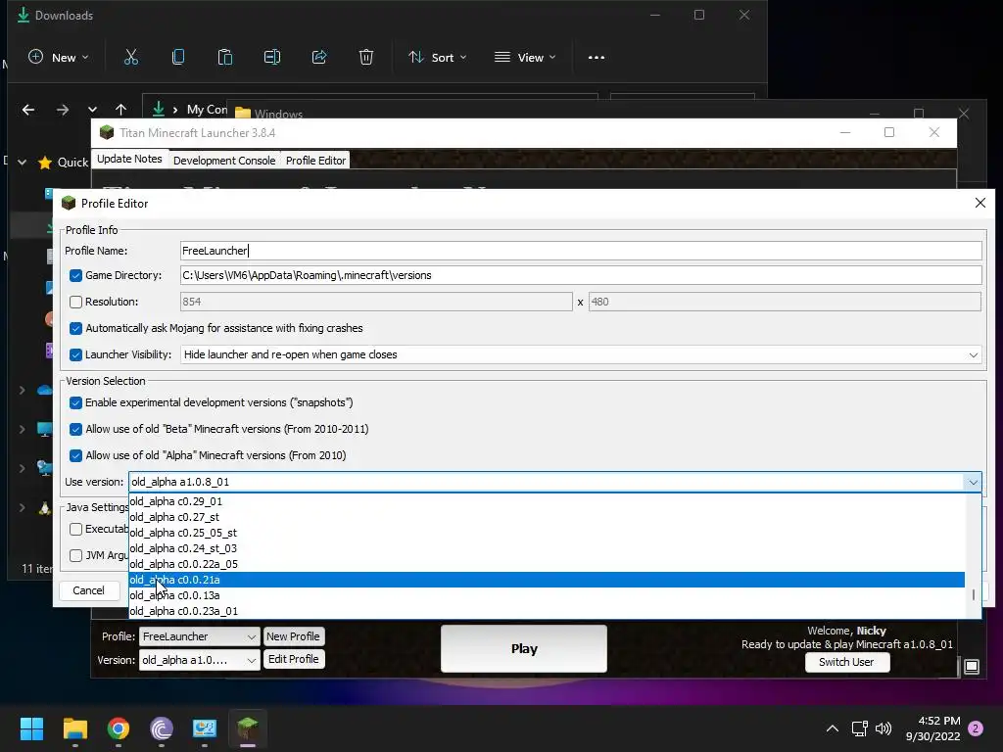Switch to the Development Console tab
Image resolution: width=1003 pixels, height=752 pixels.
(x=224, y=161)
